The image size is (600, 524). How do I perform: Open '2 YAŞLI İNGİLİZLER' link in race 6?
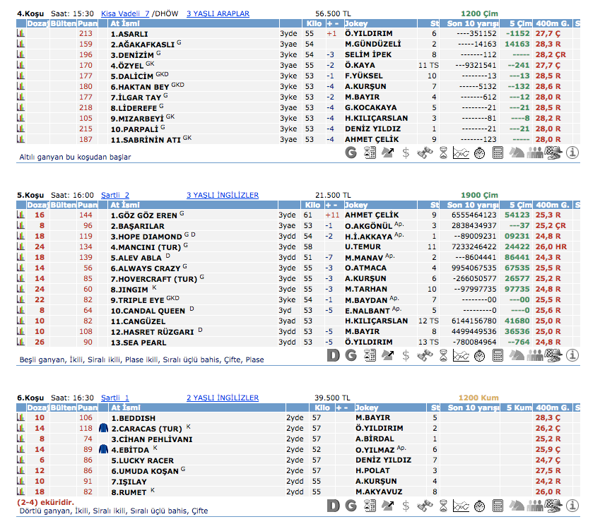(x=223, y=398)
